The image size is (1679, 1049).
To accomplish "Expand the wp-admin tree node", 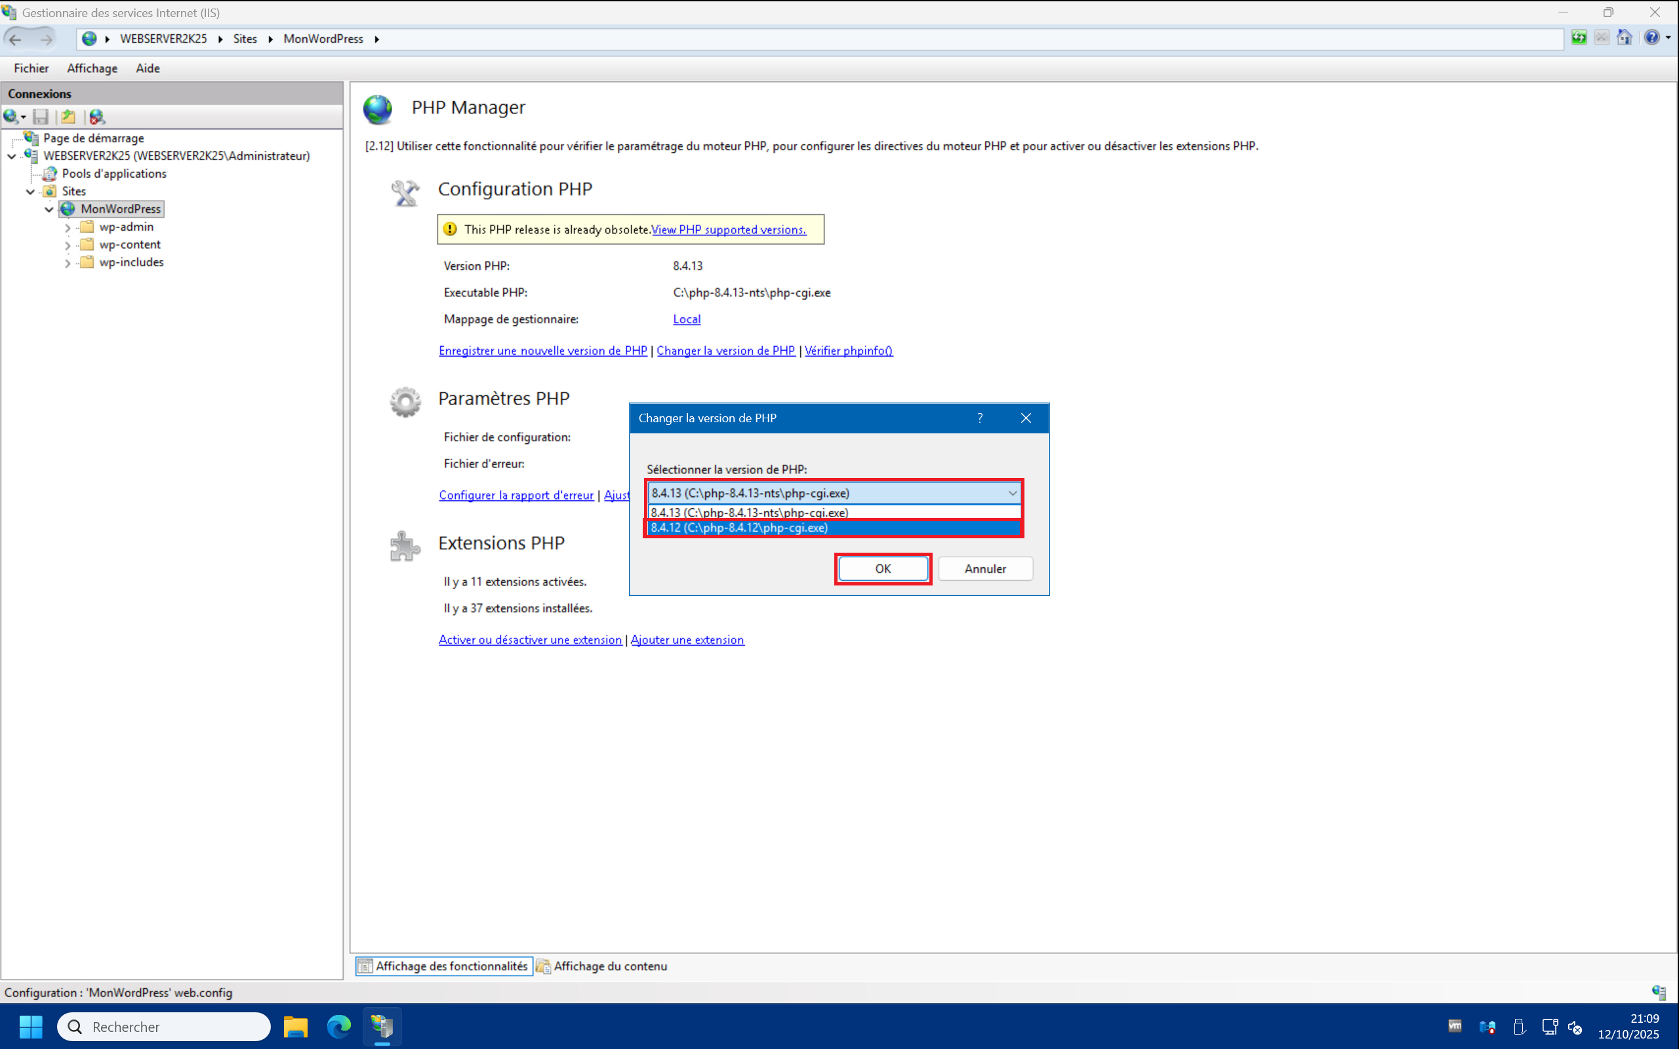I will pos(68,228).
